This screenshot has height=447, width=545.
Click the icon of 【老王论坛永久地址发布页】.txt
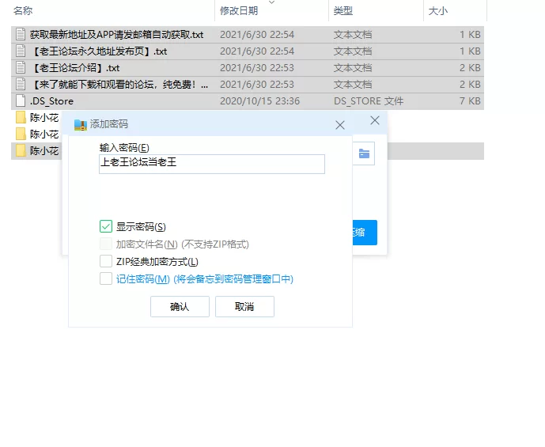coord(21,51)
